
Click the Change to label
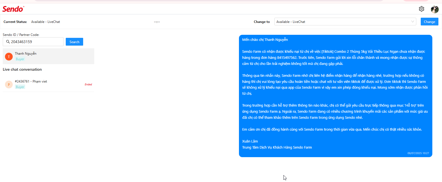(x=262, y=22)
